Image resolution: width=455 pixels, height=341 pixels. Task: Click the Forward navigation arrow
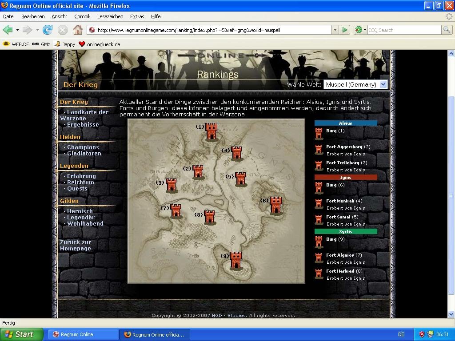pyautogui.click(x=27, y=30)
